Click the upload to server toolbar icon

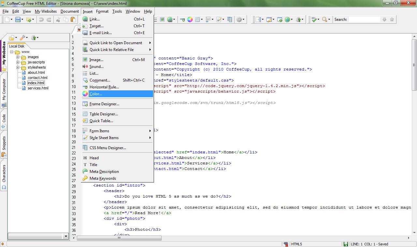pos(299,19)
